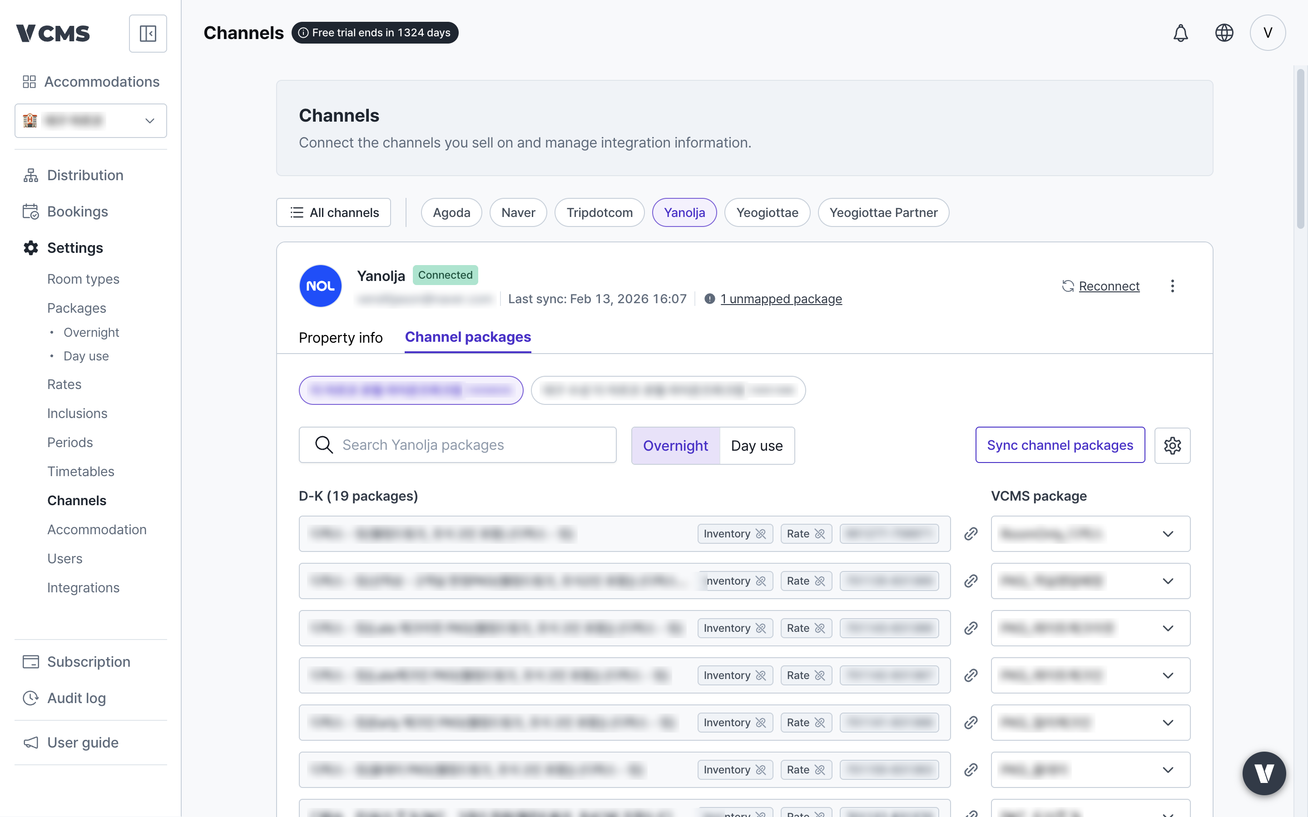This screenshot has height=817, width=1308.
Task: Open User guide
Action: click(70, 743)
